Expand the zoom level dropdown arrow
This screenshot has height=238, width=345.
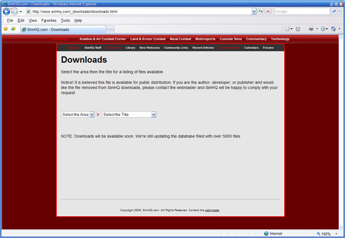tap(336, 234)
